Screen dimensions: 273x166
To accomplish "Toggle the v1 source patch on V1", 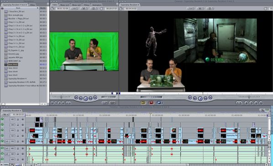I will click(7, 141).
